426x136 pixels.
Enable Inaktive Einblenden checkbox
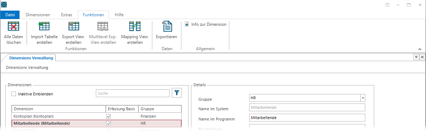coord(14,94)
